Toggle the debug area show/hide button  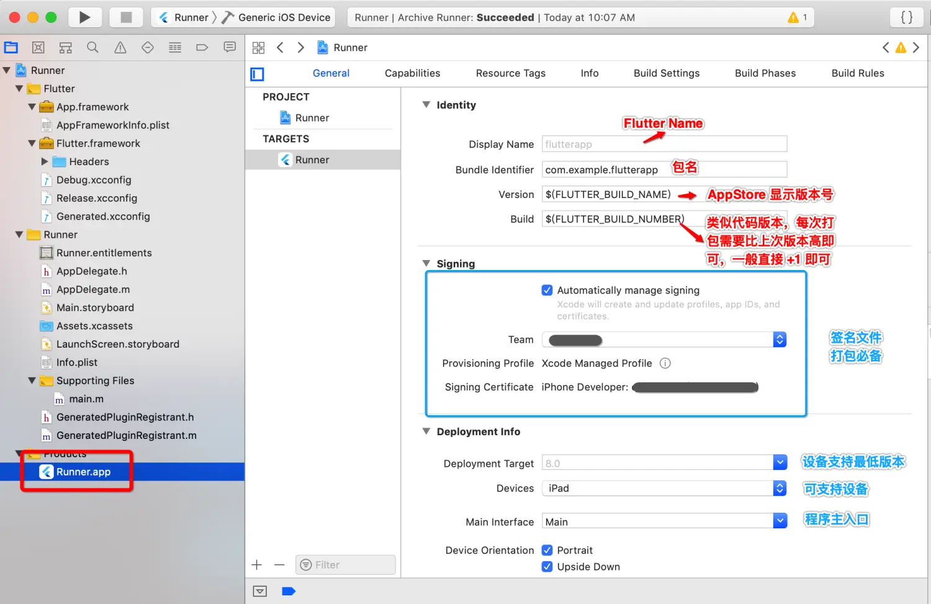[260, 591]
